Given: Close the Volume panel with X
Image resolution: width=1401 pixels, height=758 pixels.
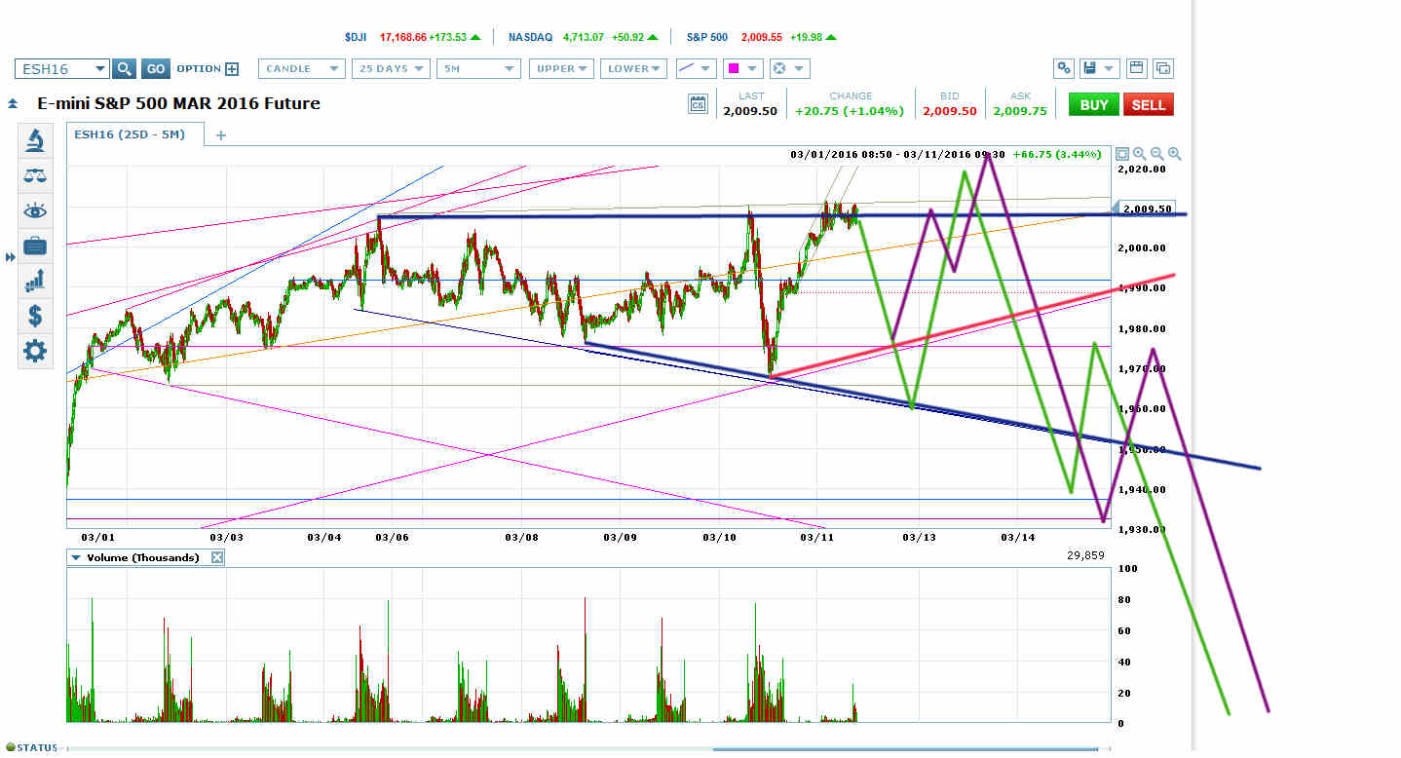Looking at the screenshot, I should point(217,557).
